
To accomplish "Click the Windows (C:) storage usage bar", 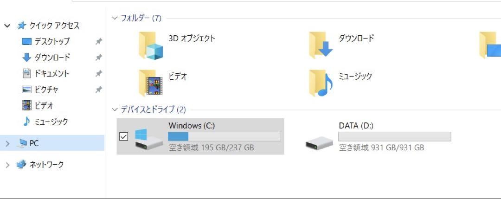I will coord(225,137).
